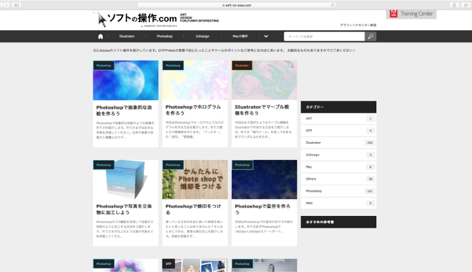Click title Photoshopで抽象的な油絵を作ろう
The height and width of the screenshot is (272, 472).
124,110
